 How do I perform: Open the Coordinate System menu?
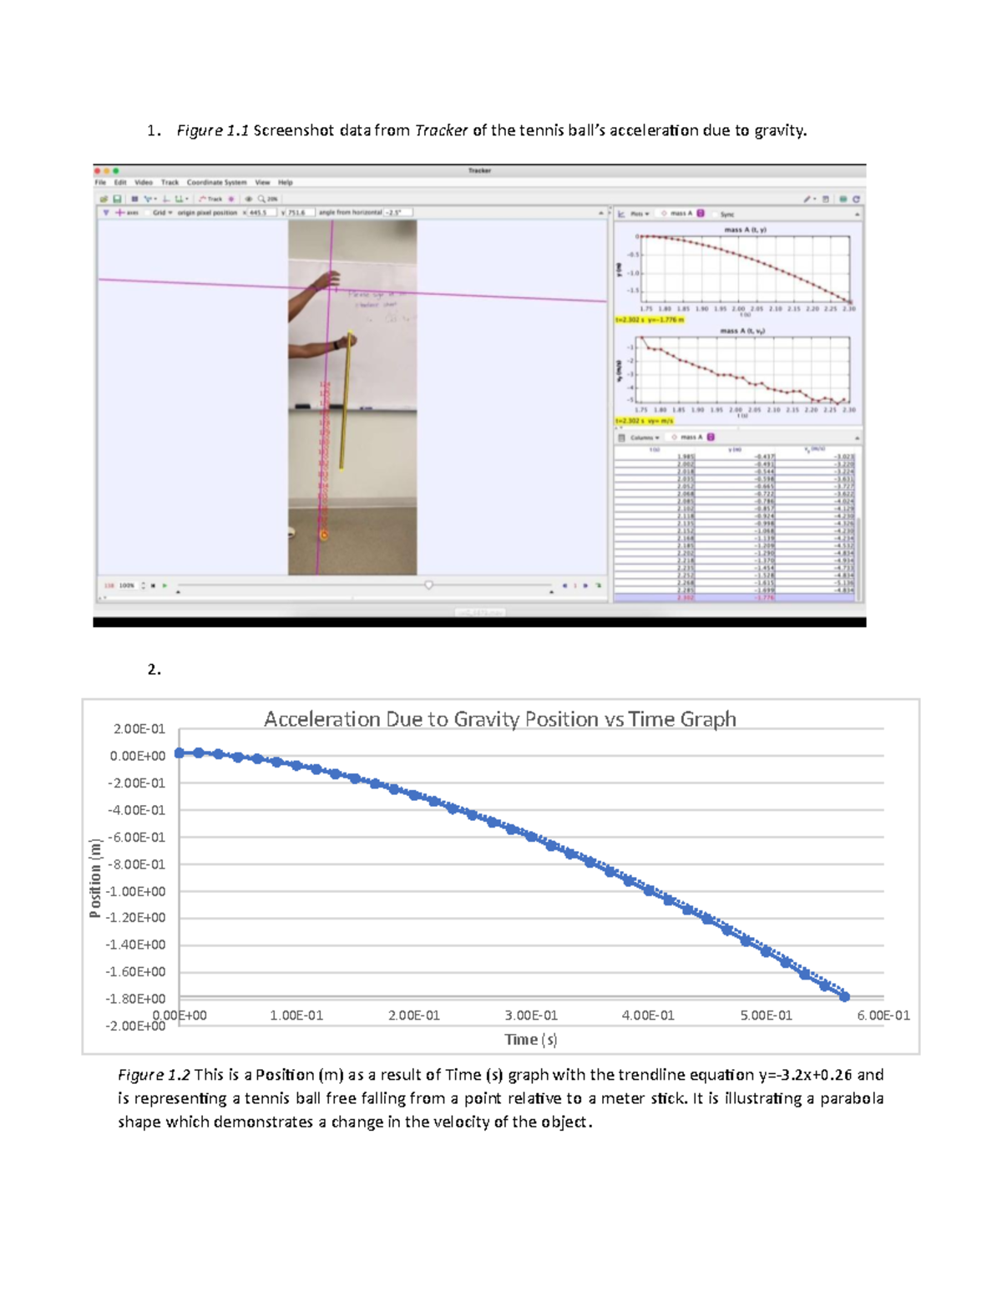(x=217, y=182)
